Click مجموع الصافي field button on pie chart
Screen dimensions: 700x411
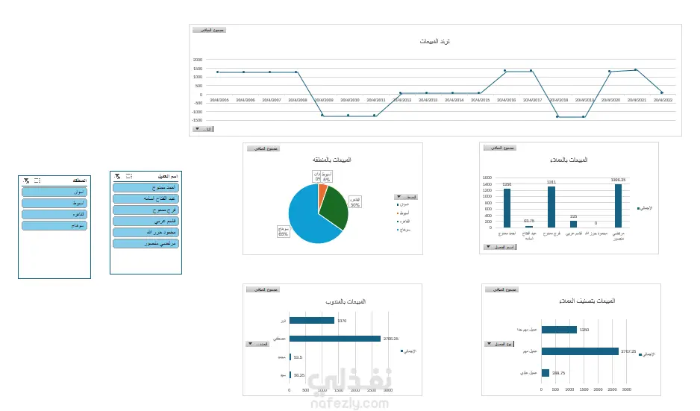click(x=263, y=148)
